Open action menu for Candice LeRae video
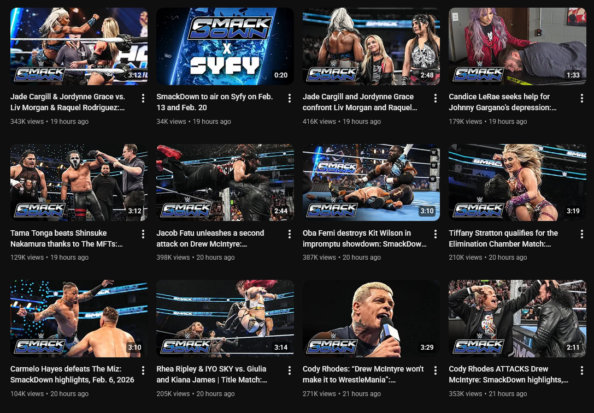The height and width of the screenshot is (413, 594). coord(581,98)
